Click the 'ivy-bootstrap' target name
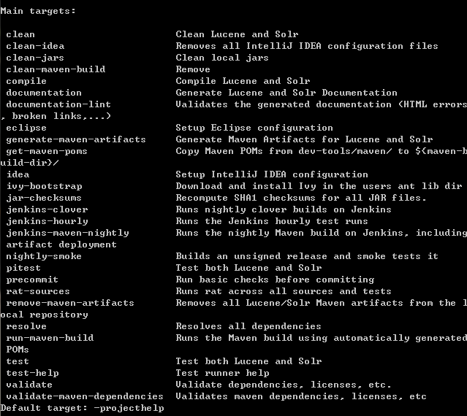Image resolution: width=467 pixels, height=416 pixels. [x=44, y=186]
